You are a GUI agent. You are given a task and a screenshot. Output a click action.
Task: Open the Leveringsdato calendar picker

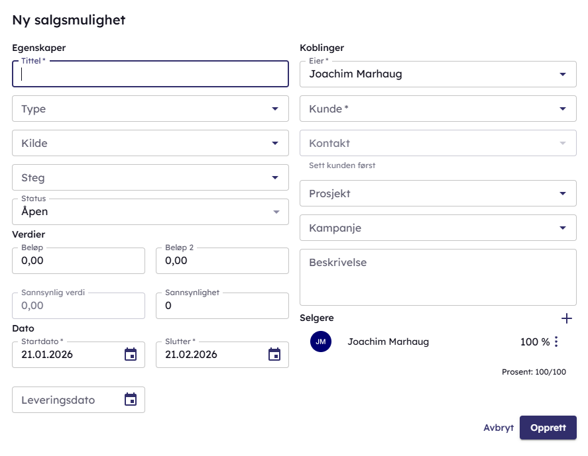coord(131,400)
